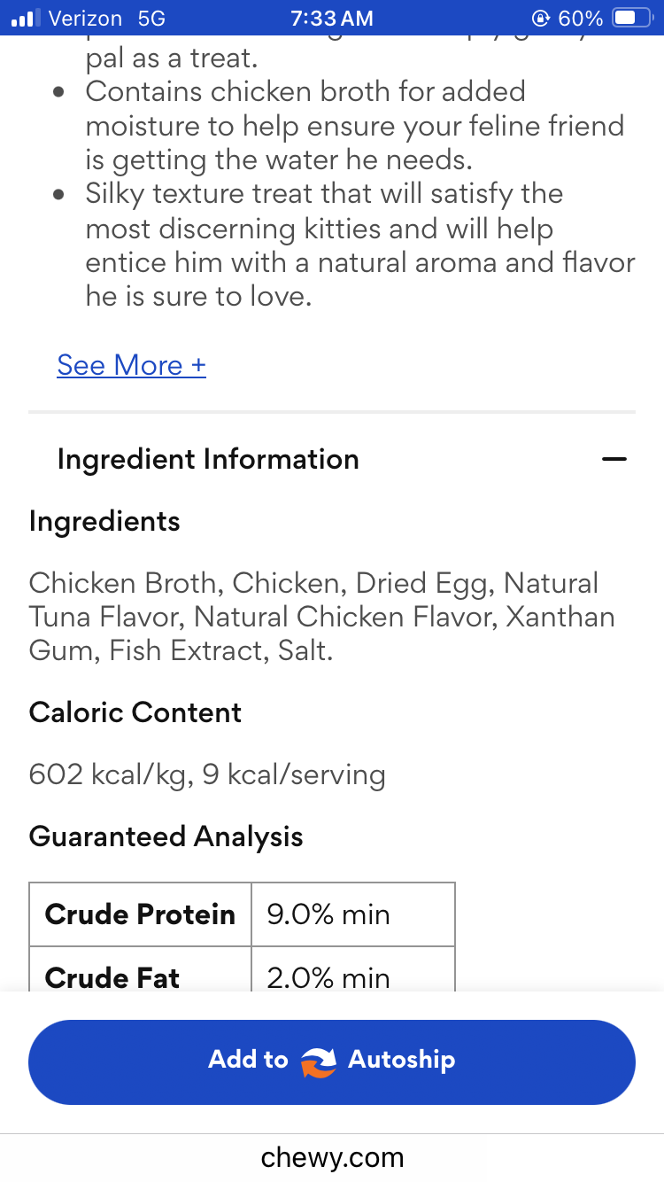Tap the chewy.com address bar
This screenshot has width=664, height=1182.
click(x=332, y=1157)
